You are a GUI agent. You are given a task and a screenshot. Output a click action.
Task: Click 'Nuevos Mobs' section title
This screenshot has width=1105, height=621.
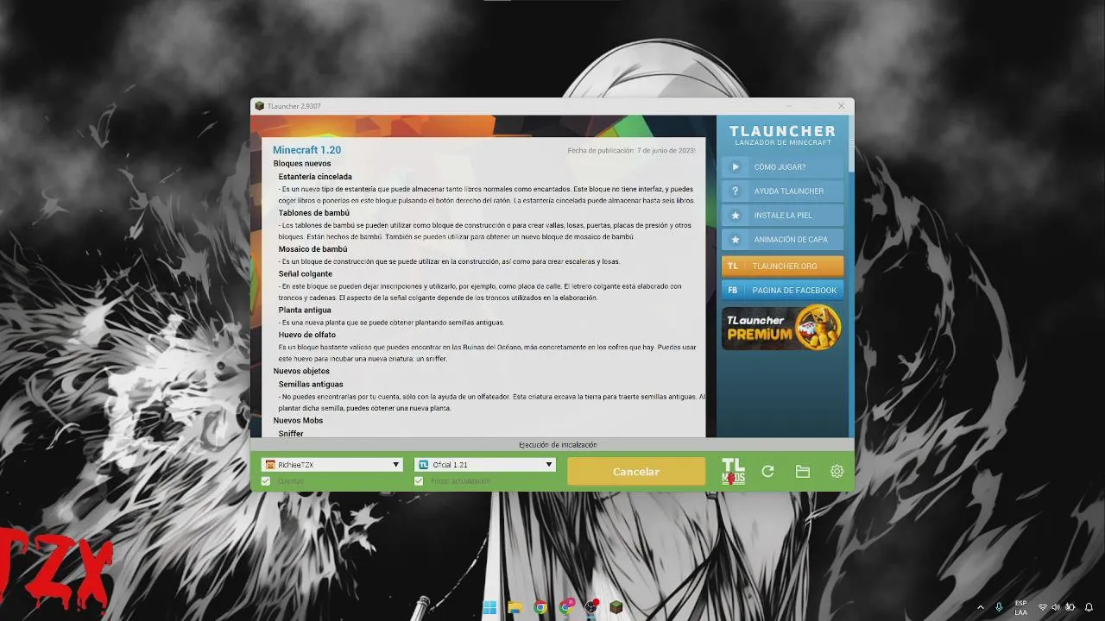(298, 421)
